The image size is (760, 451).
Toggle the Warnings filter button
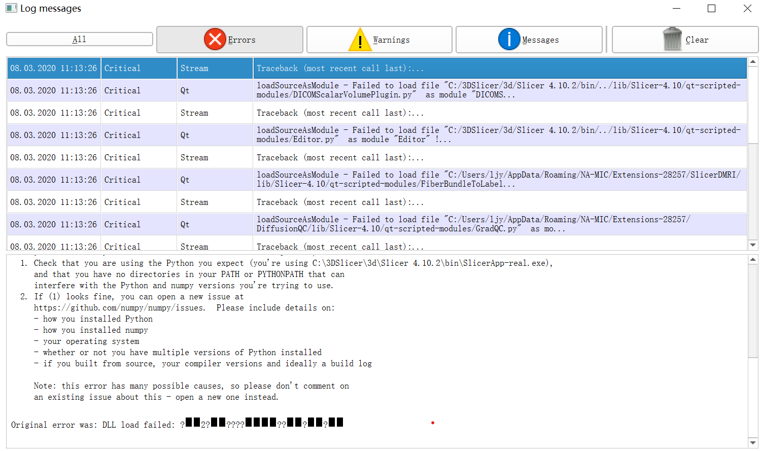(379, 40)
